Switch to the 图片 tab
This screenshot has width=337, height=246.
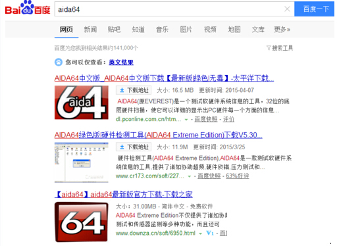(x=186, y=30)
